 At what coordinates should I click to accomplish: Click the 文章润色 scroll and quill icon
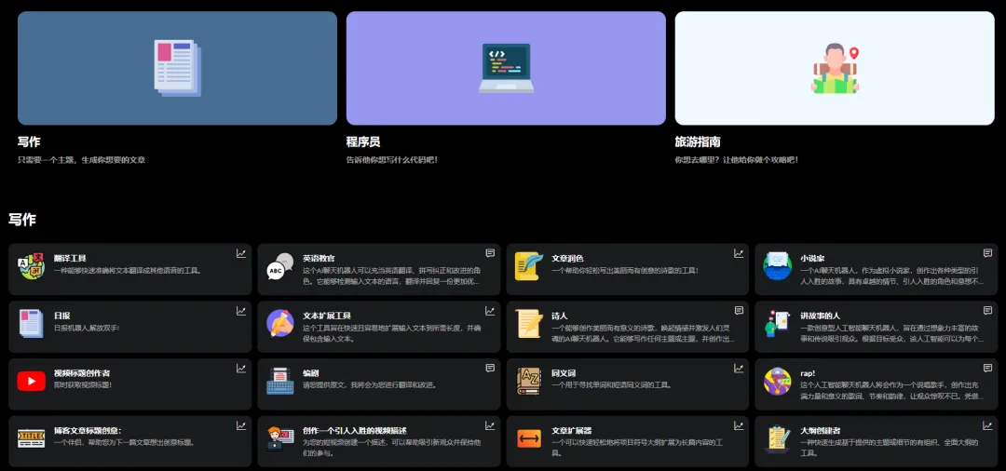[529, 266]
